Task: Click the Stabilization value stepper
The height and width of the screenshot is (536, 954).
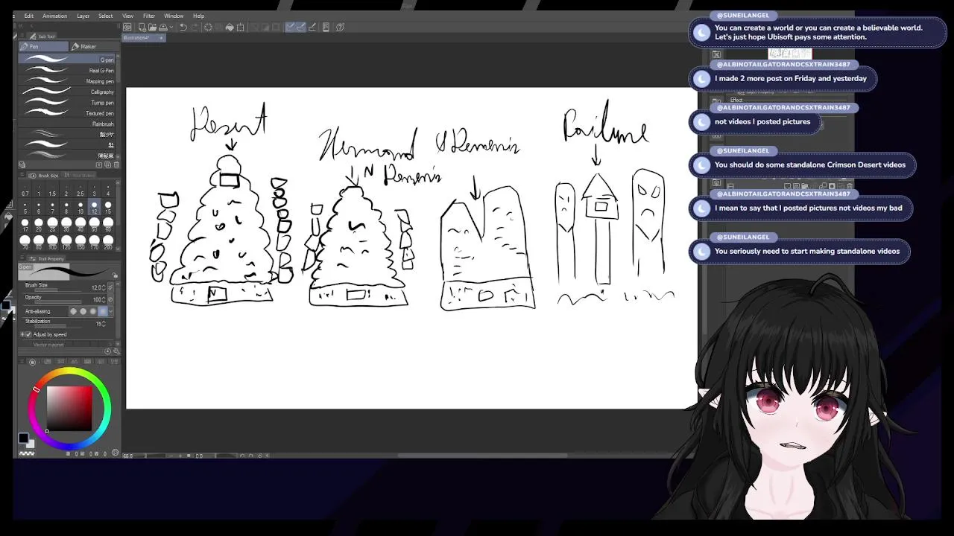Action: (104, 324)
